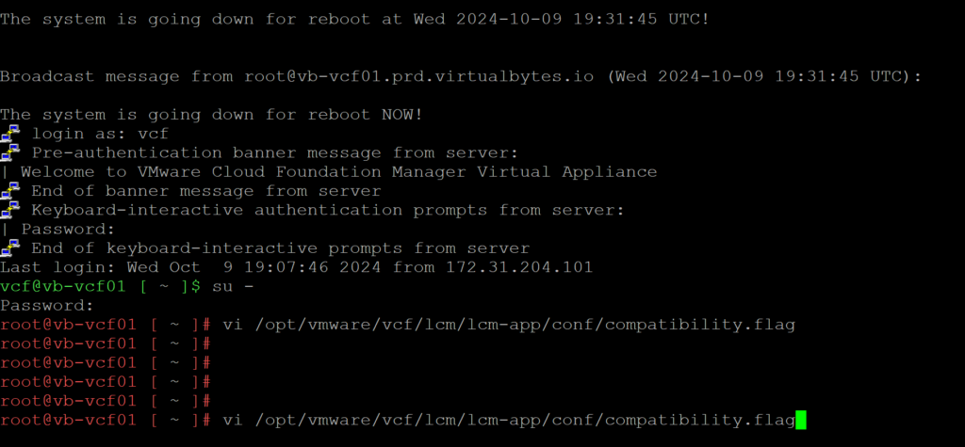Click the VMware Cloud Foundation Manager welcome banner

[338, 172]
